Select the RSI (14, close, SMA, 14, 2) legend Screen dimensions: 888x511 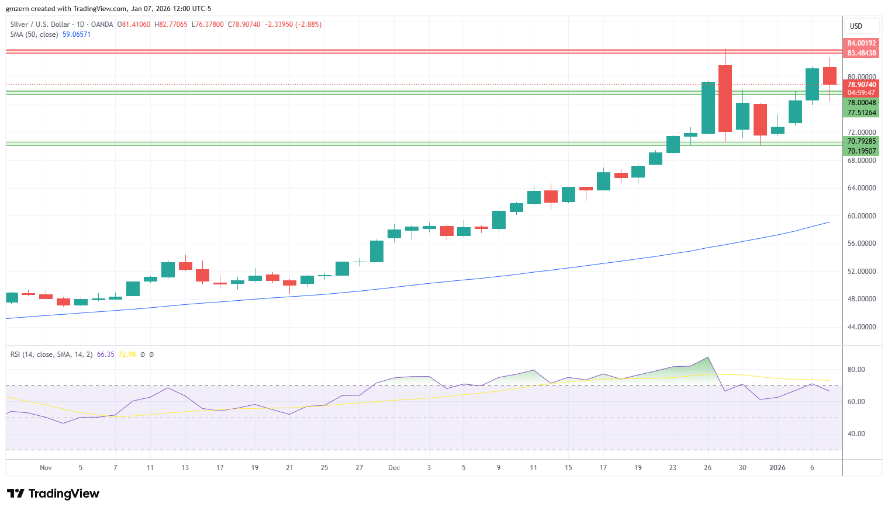(51, 354)
